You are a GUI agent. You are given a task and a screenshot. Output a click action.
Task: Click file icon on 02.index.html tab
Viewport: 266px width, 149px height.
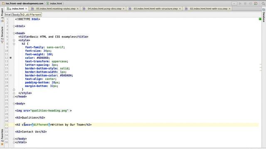pos(186,9)
